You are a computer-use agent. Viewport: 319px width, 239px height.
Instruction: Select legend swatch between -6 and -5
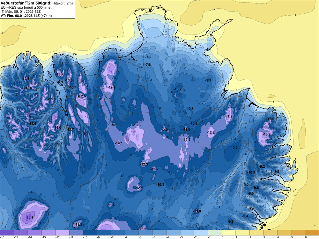(145, 233)
